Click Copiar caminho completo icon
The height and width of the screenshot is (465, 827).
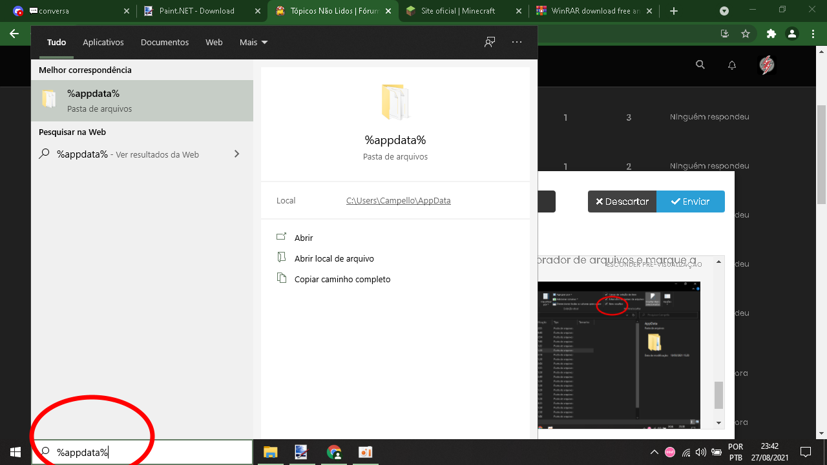[x=281, y=278]
